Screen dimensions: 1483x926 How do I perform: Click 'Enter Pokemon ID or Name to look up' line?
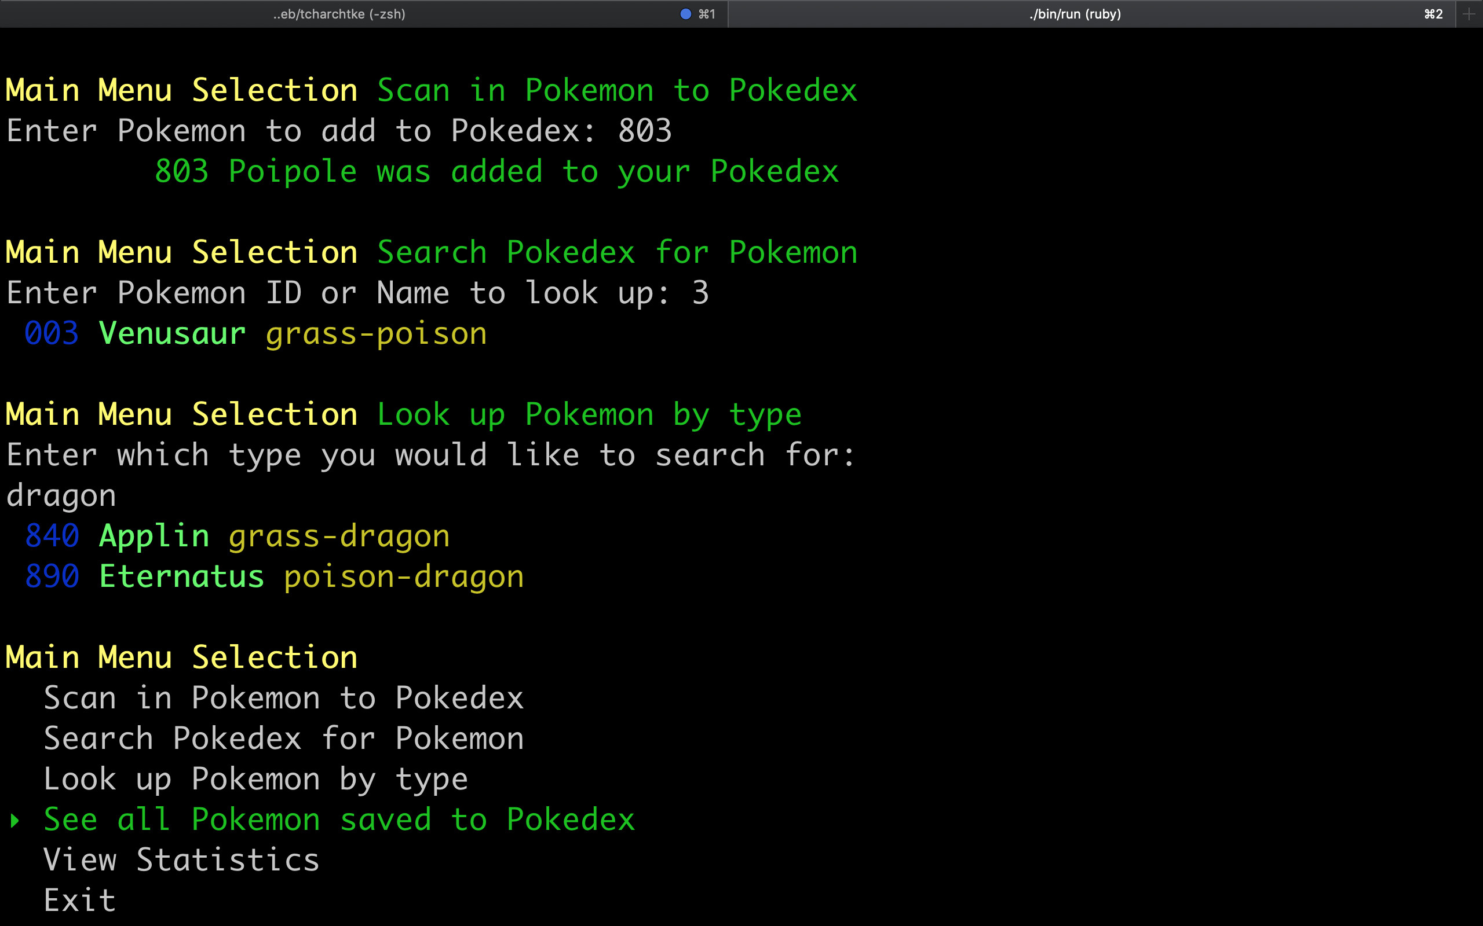click(x=357, y=293)
